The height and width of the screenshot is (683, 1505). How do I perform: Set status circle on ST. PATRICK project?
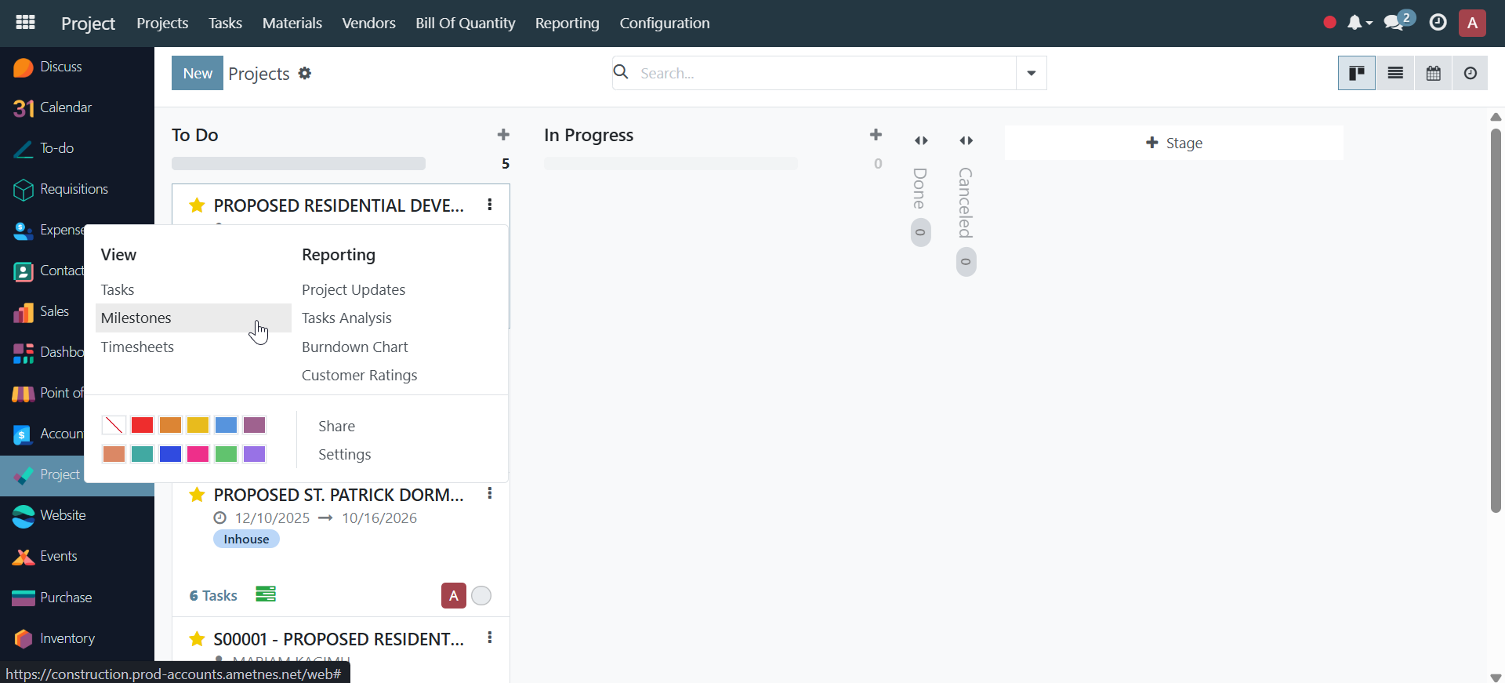point(481,596)
